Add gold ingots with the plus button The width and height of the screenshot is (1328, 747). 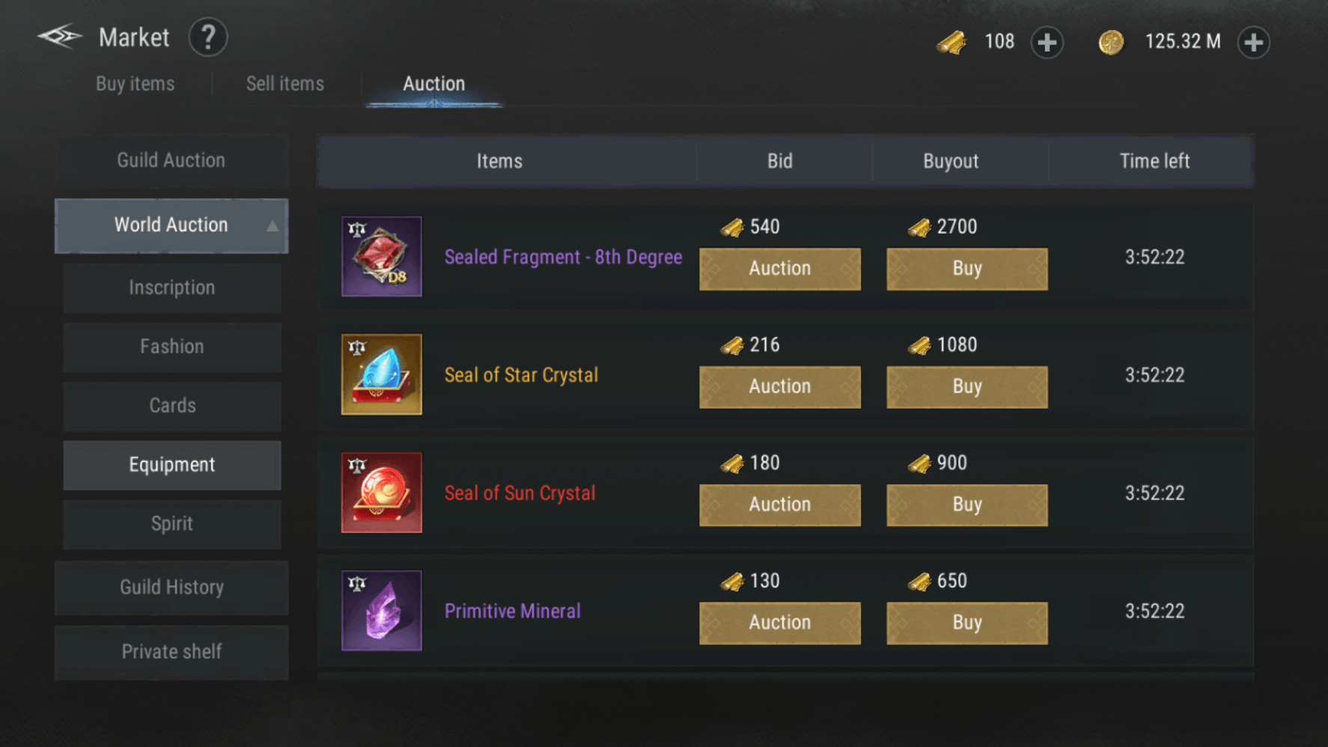click(x=1047, y=43)
